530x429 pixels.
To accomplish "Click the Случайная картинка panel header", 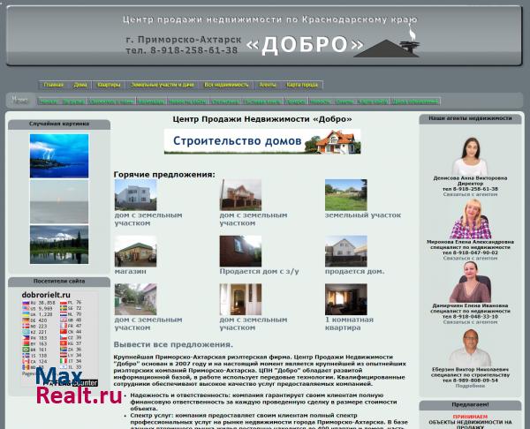I will coord(59,124).
